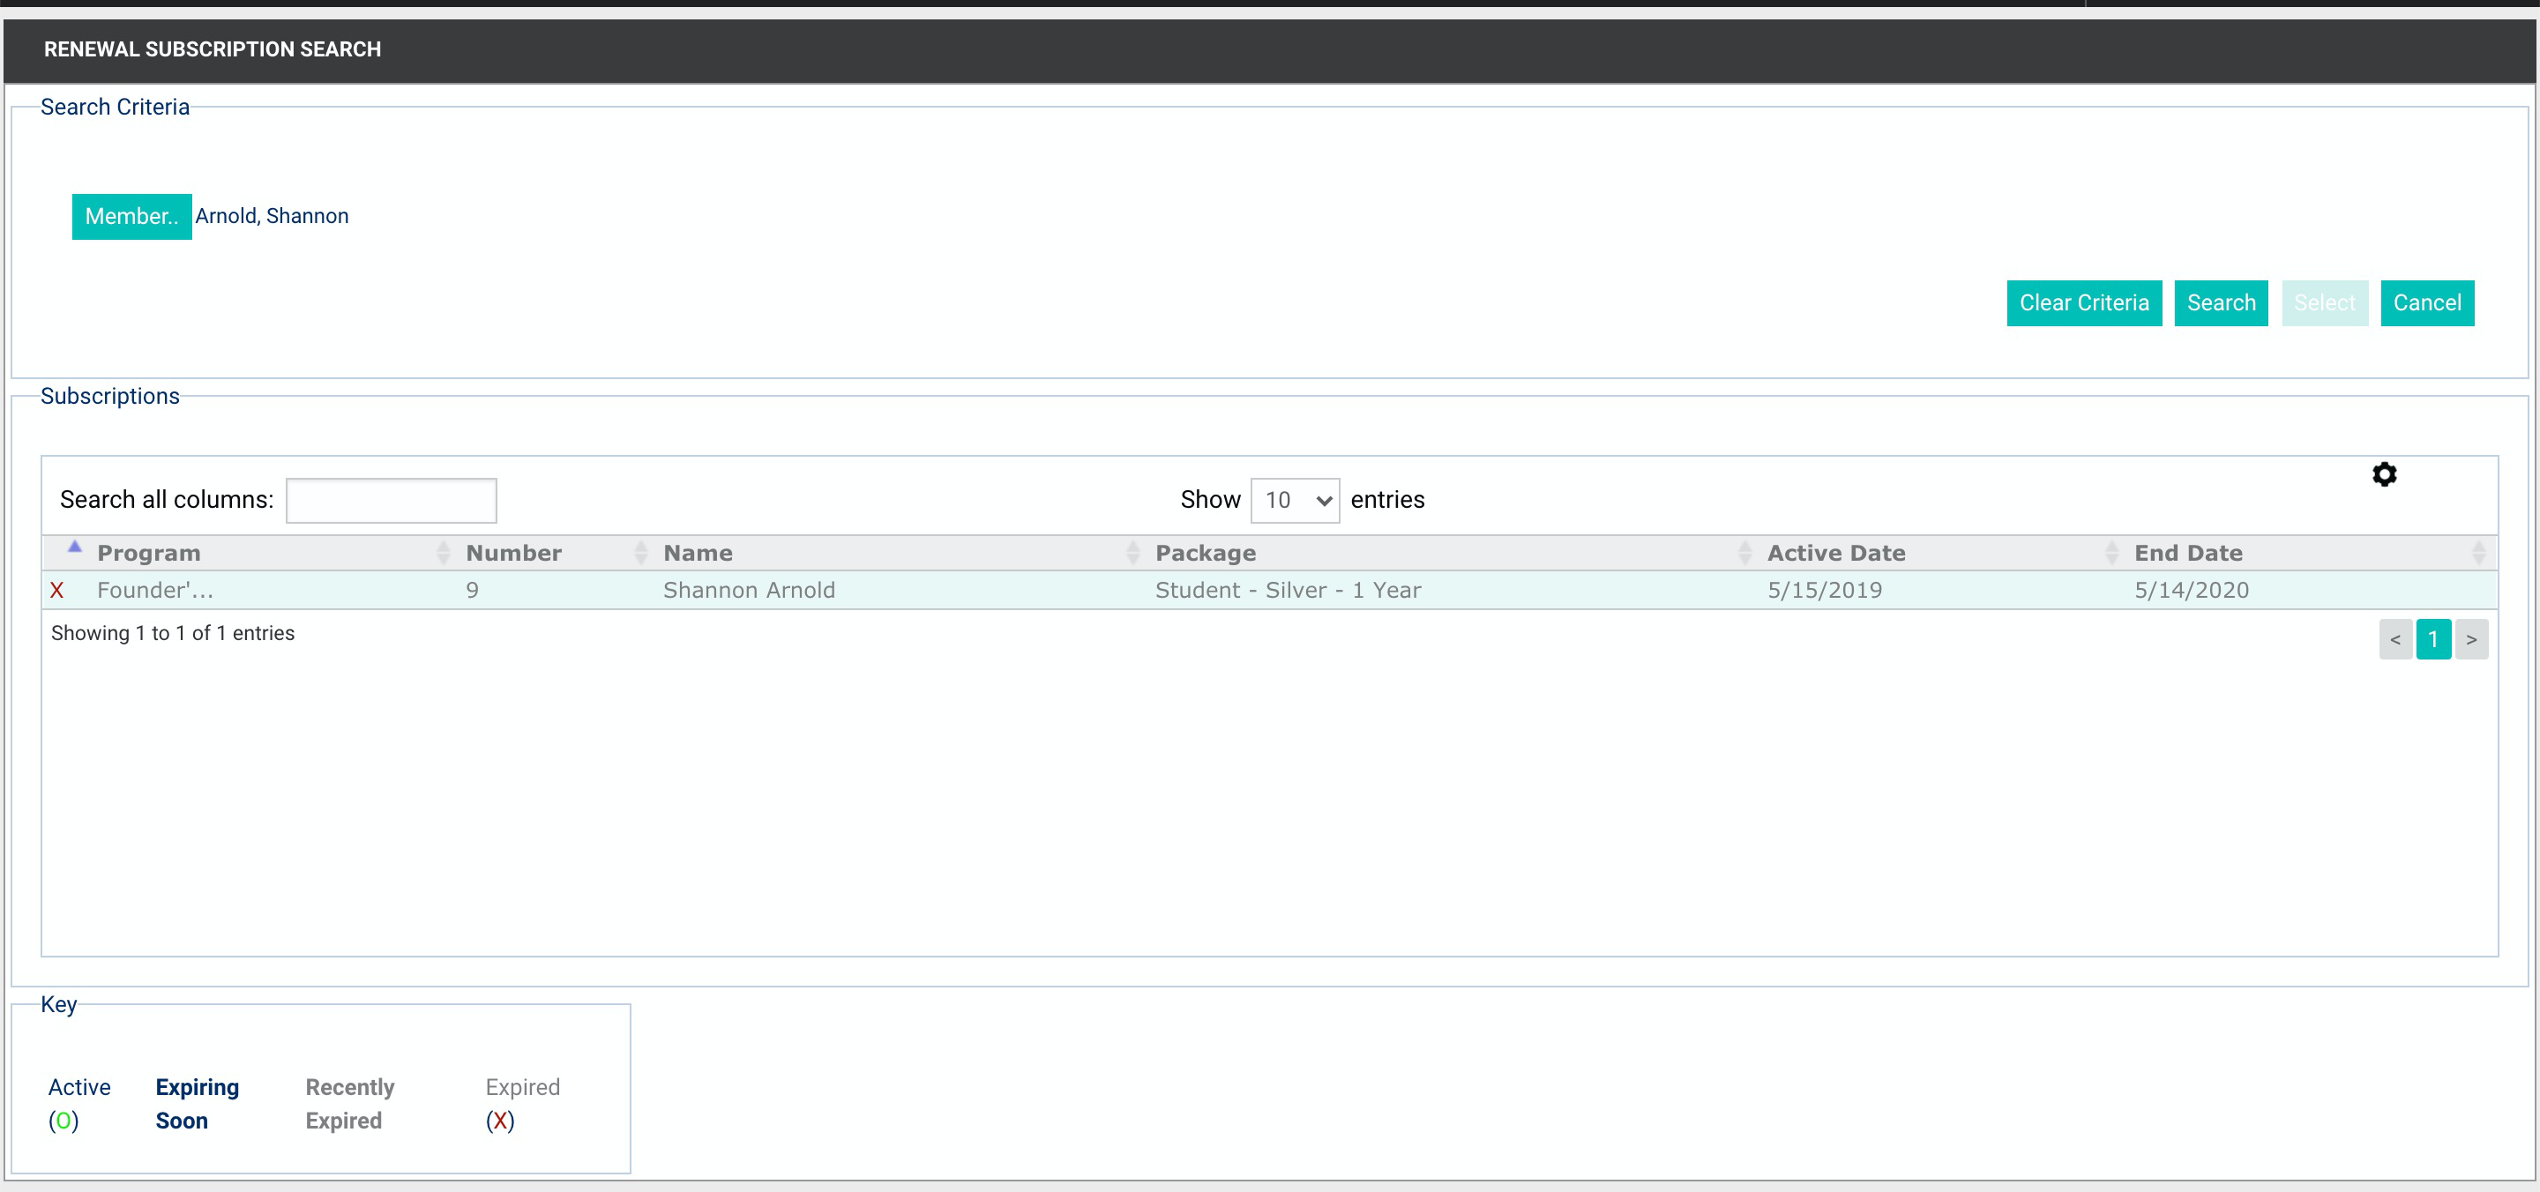Open the Show entries count dropdown
This screenshot has width=2540, height=1192.
click(x=1295, y=500)
